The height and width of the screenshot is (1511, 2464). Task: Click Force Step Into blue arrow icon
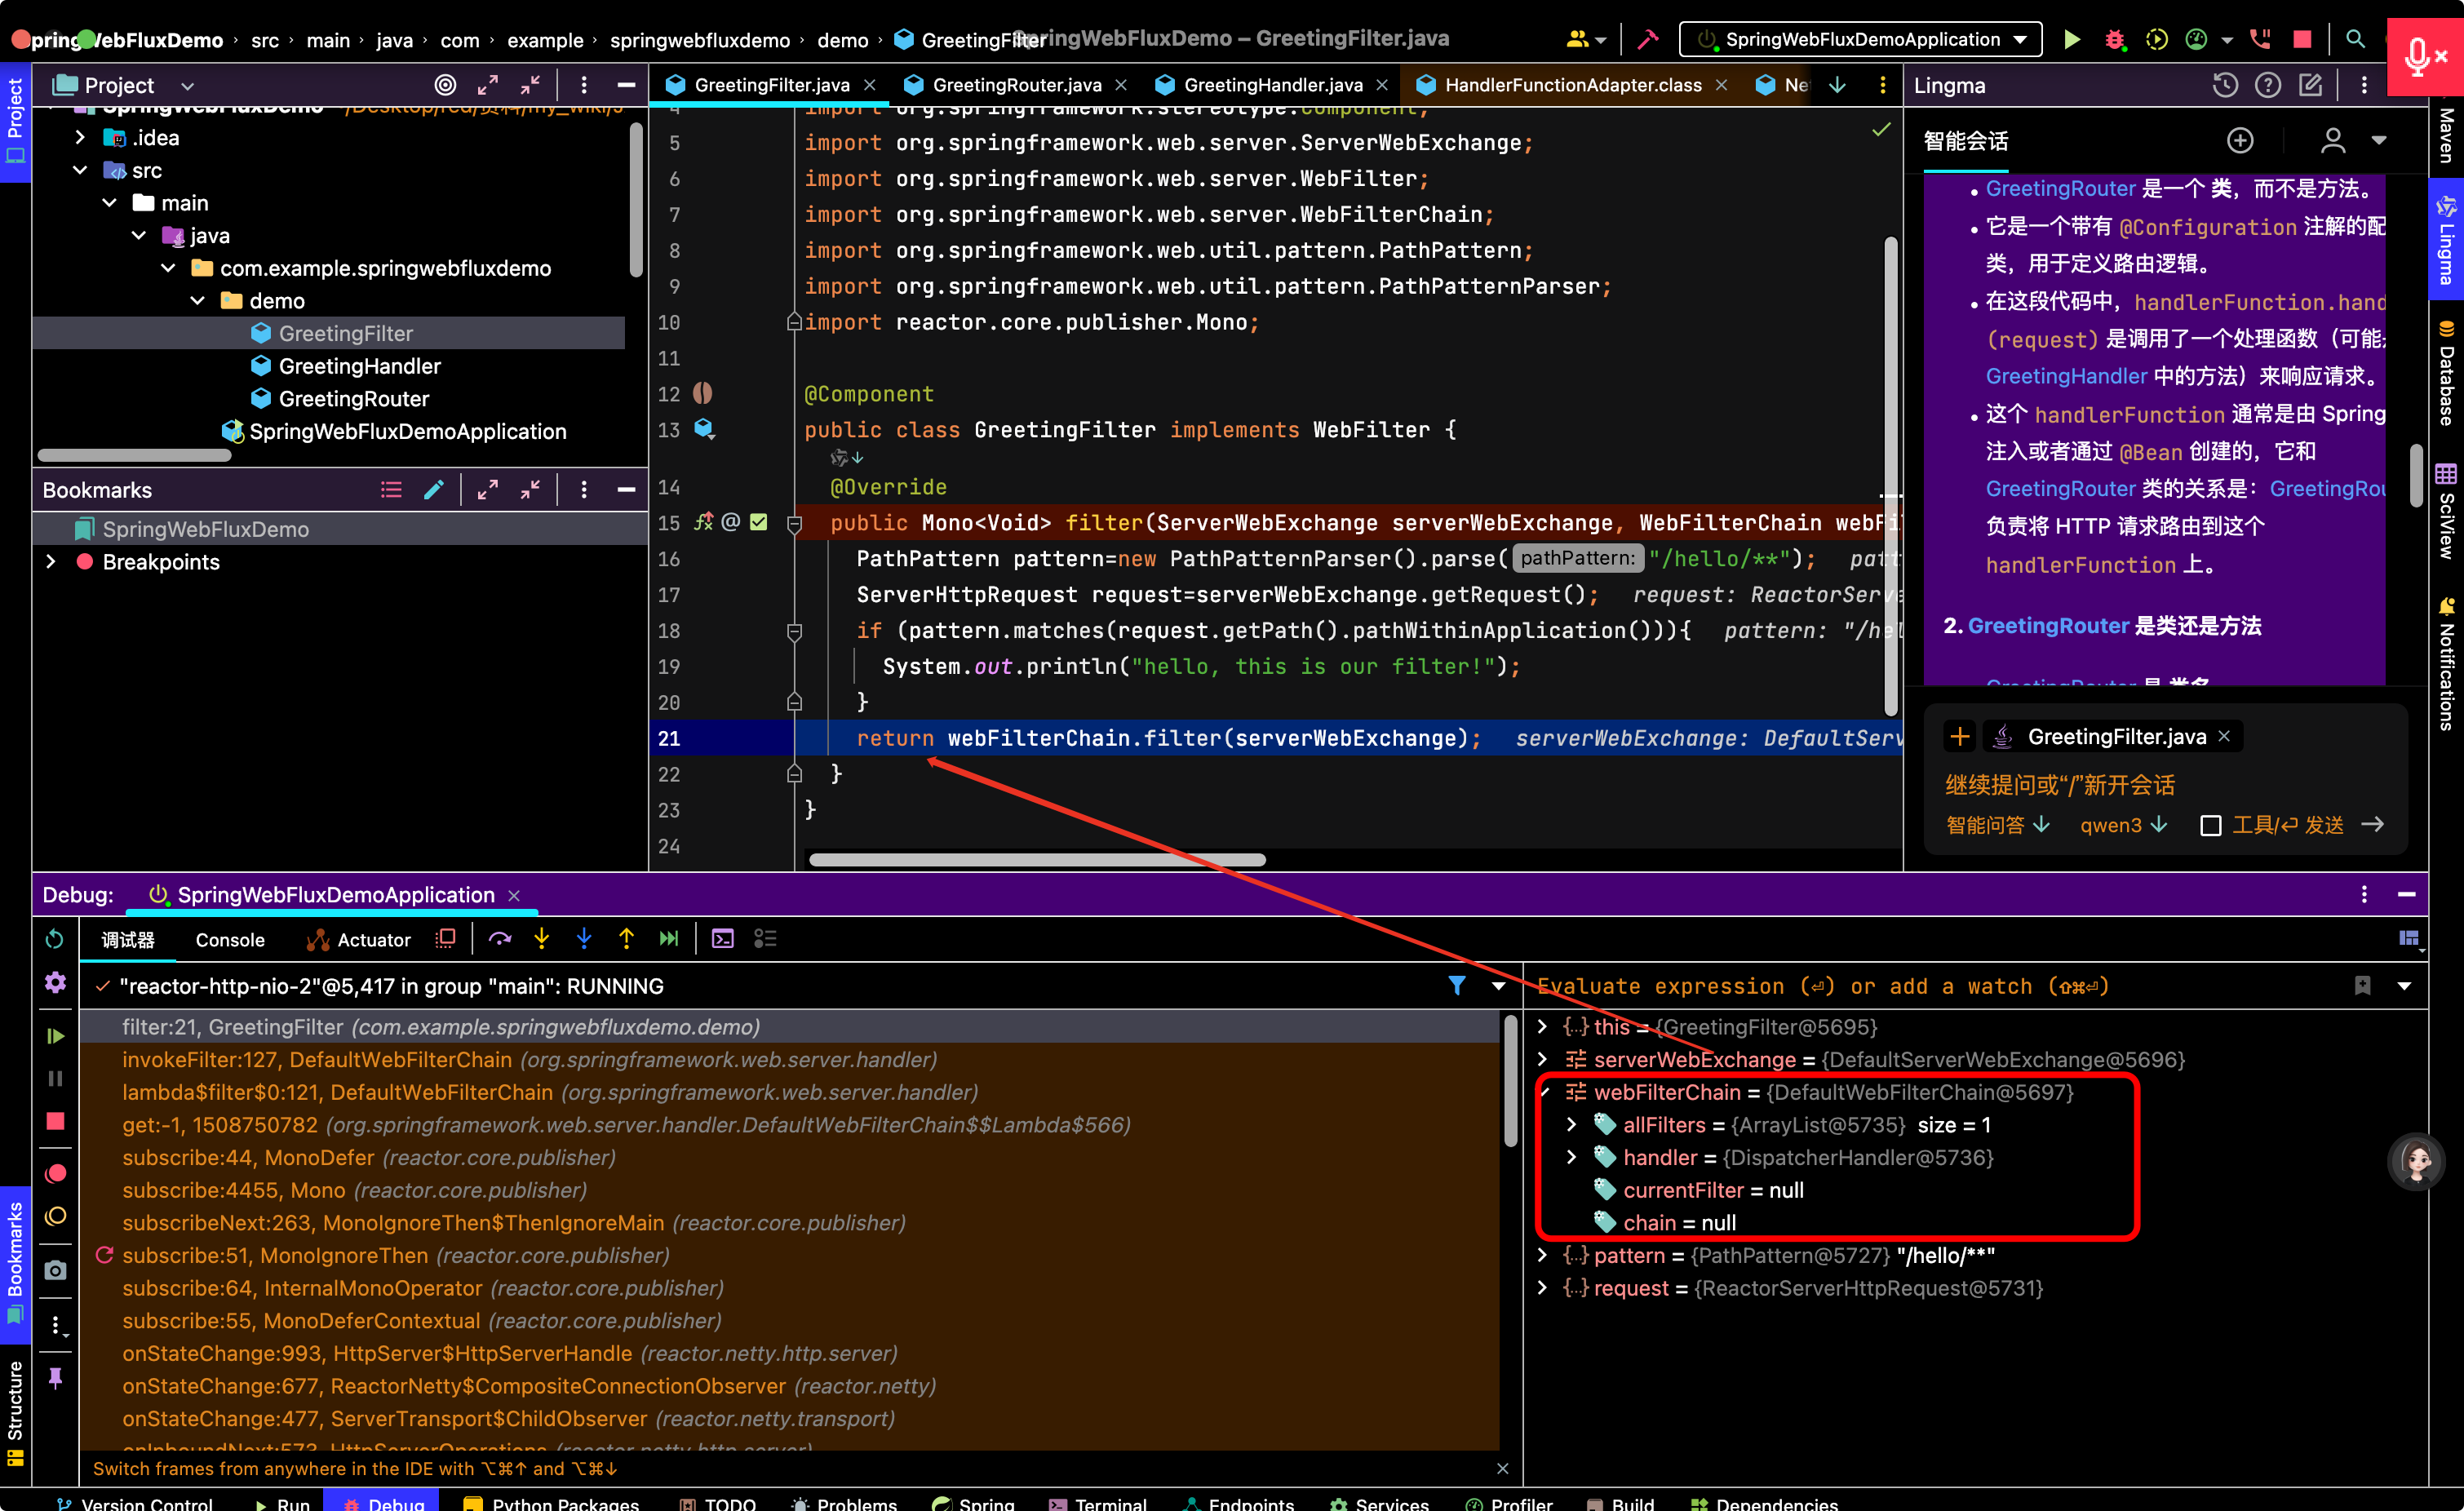coord(584,938)
